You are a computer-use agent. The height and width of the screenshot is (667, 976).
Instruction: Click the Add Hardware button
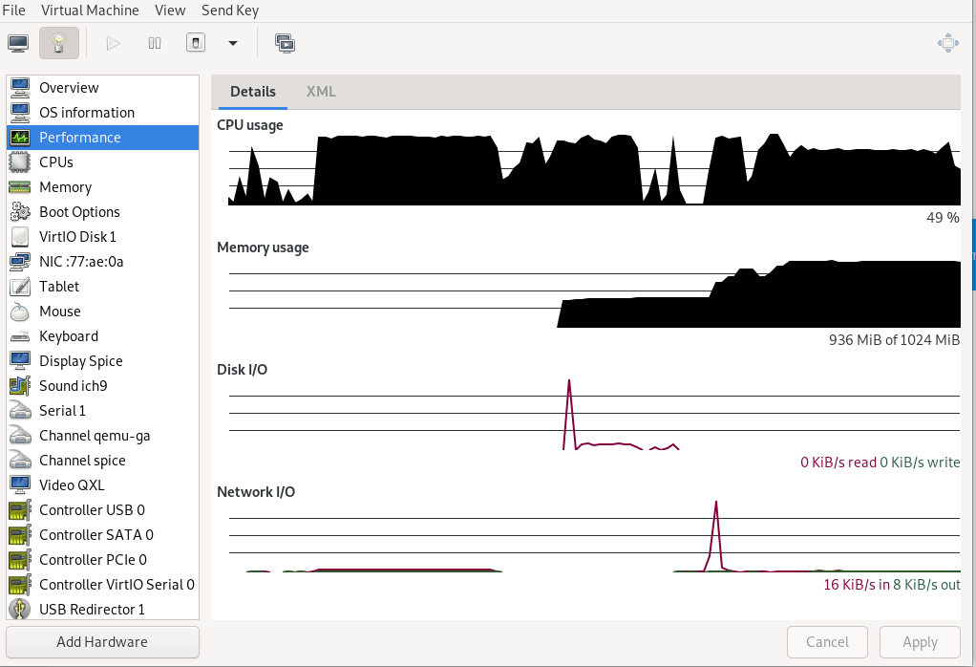(102, 642)
